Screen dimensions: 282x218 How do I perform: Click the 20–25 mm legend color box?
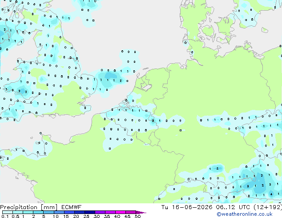79,212
